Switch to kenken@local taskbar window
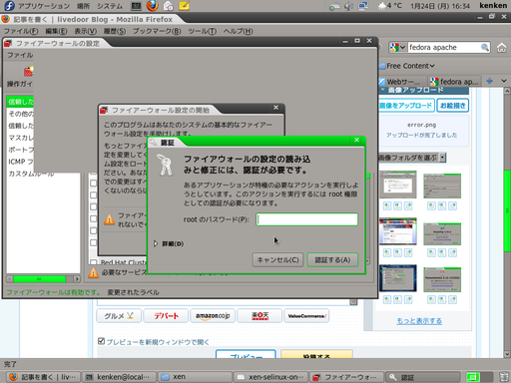Image resolution: width=511 pixels, height=383 pixels. pyautogui.click(x=119, y=377)
